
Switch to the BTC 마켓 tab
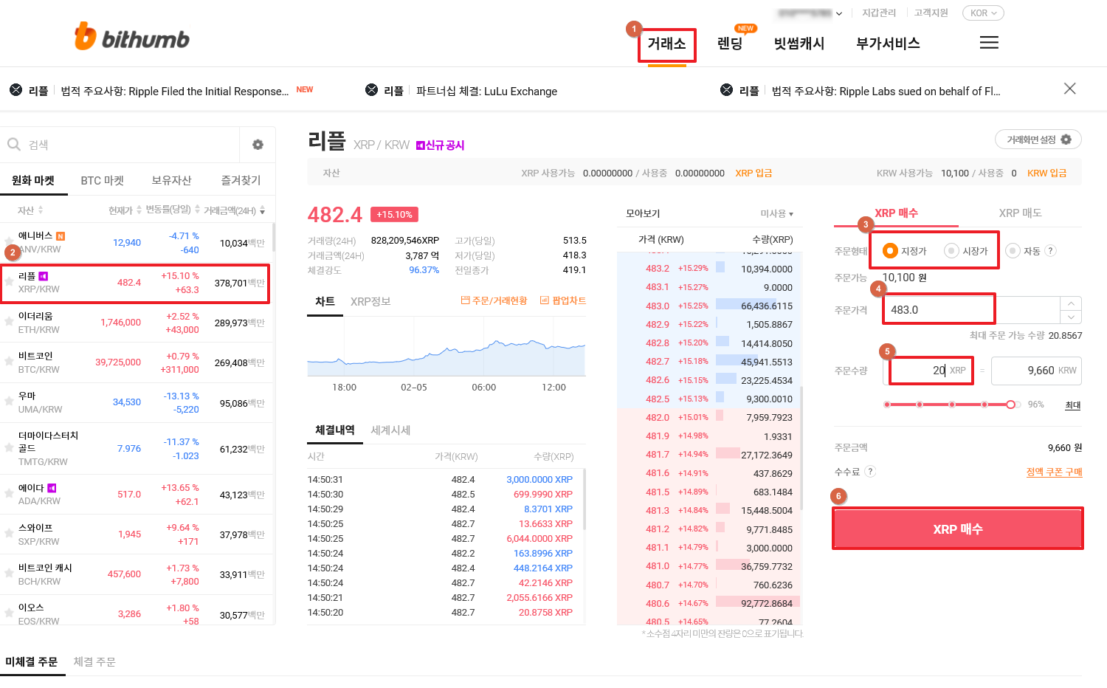click(x=103, y=180)
